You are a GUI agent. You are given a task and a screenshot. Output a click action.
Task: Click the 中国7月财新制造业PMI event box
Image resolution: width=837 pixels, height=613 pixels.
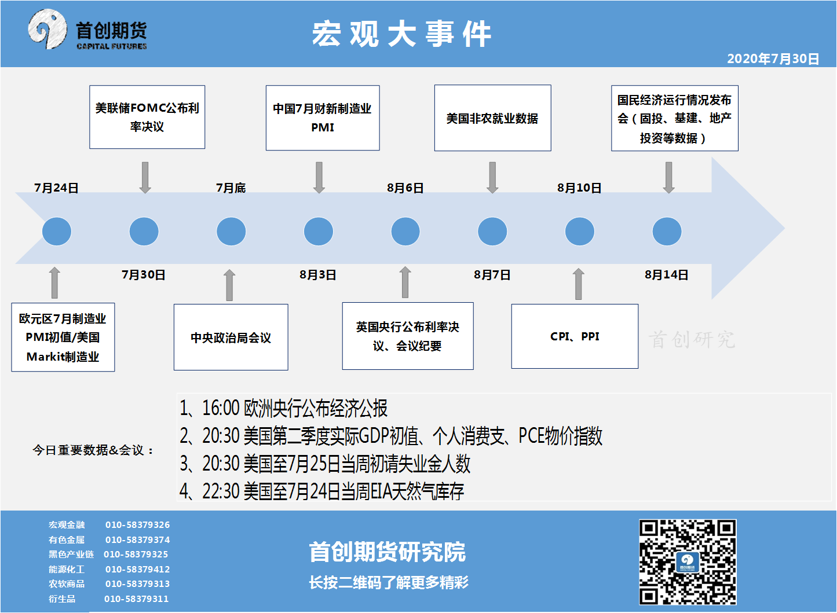coord(323,118)
